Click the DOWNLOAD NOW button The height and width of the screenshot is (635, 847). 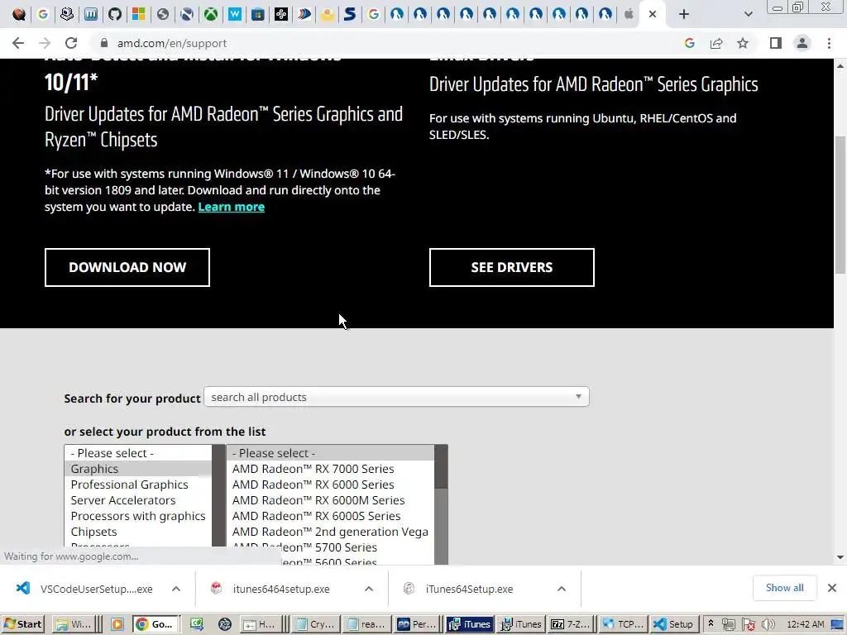(x=127, y=267)
